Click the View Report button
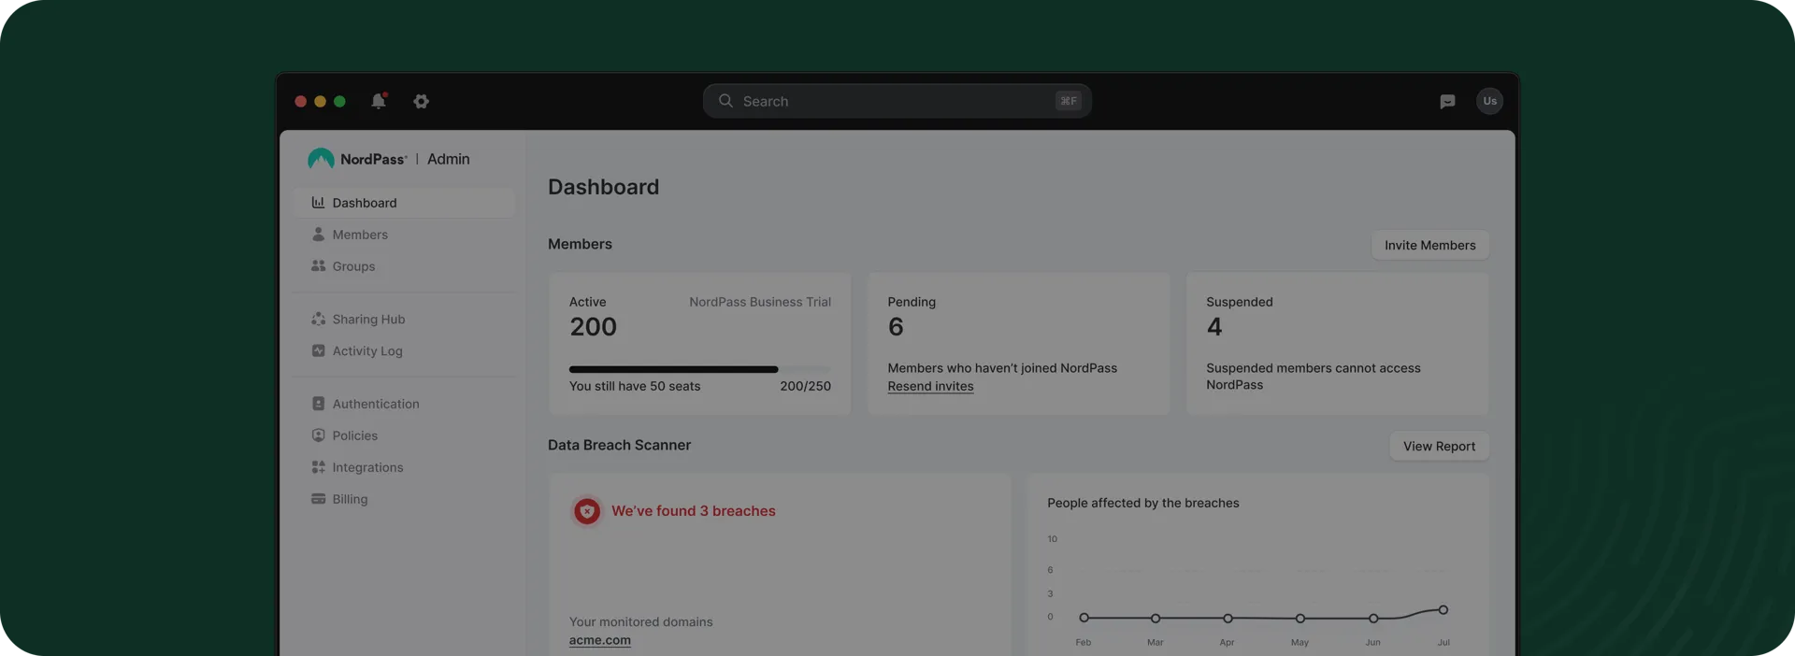The image size is (1795, 656). click(x=1439, y=446)
